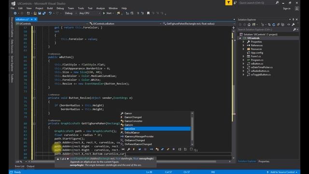Click Add to Source Control in status bar
This screenshot has height=174, width=309.
pos(282,172)
